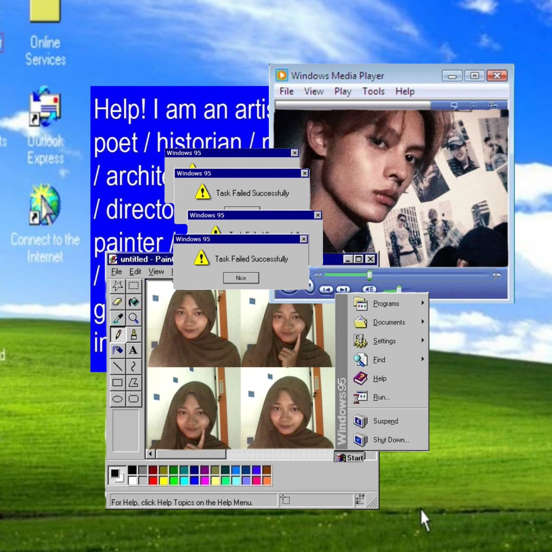
Task: Pick the Eraser tool in Paint
Action: point(118,302)
